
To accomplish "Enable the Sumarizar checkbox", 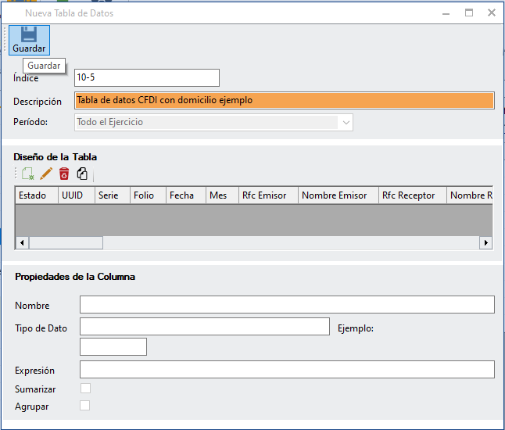I will (85, 389).
